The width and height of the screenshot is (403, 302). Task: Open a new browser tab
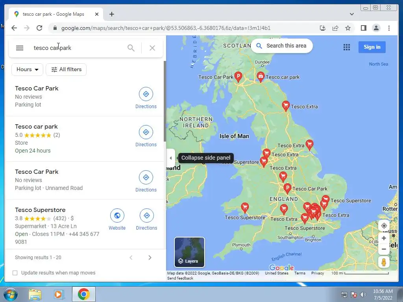tap(111, 14)
